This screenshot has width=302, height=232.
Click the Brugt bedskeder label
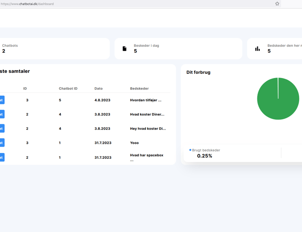[206, 150]
